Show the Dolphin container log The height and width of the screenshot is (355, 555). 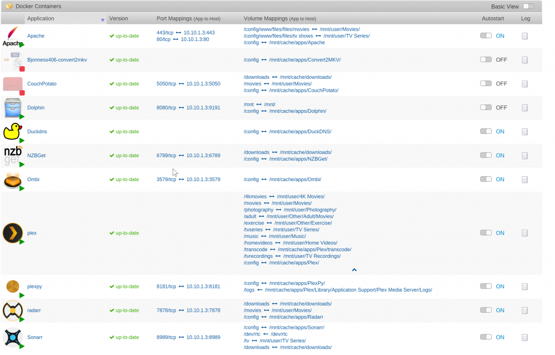525,108
